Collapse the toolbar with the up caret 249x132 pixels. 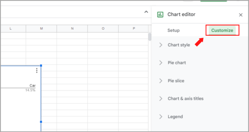(x=146, y=12)
